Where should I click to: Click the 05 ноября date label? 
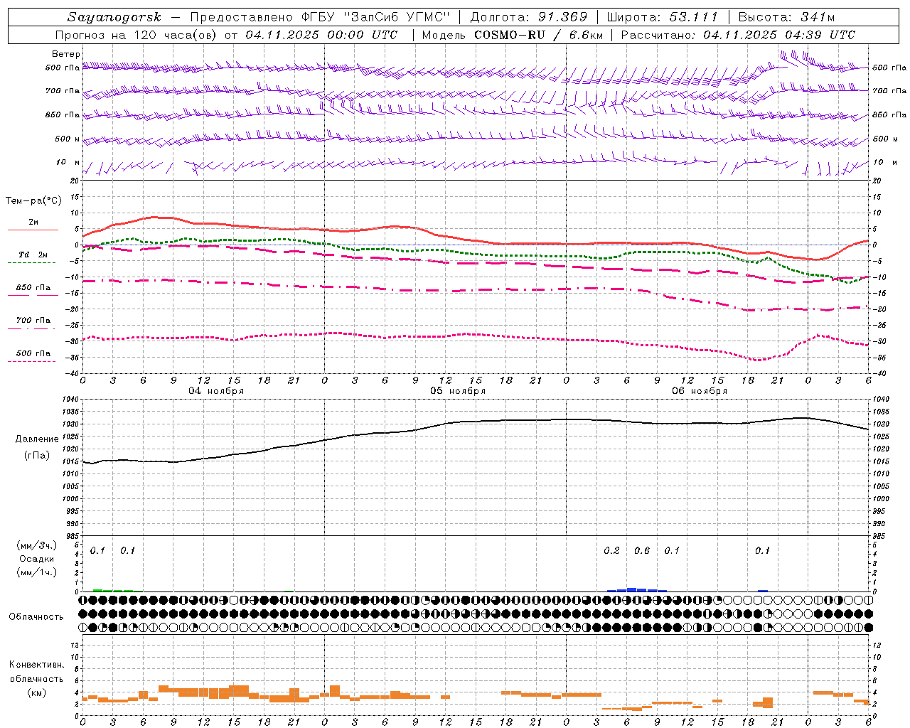pyautogui.click(x=458, y=391)
